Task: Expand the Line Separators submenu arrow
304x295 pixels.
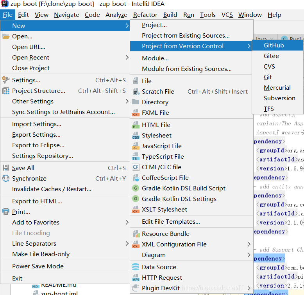Action: [x=127, y=243]
